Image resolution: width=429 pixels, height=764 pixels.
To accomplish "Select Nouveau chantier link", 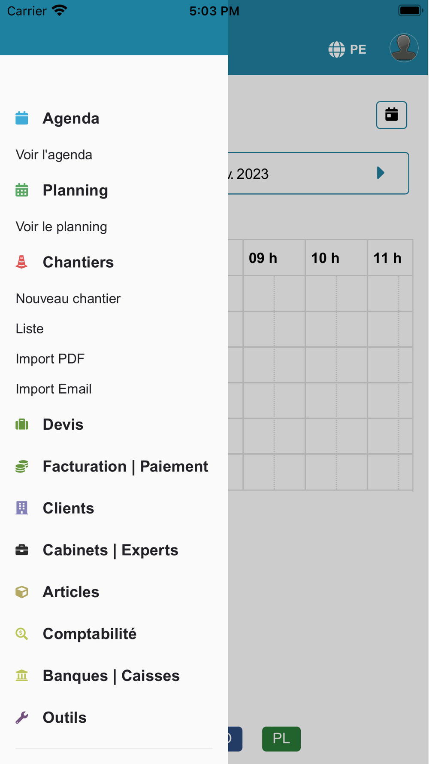I will [x=68, y=299].
